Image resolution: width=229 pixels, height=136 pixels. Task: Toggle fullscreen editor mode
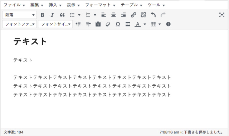(222, 15)
